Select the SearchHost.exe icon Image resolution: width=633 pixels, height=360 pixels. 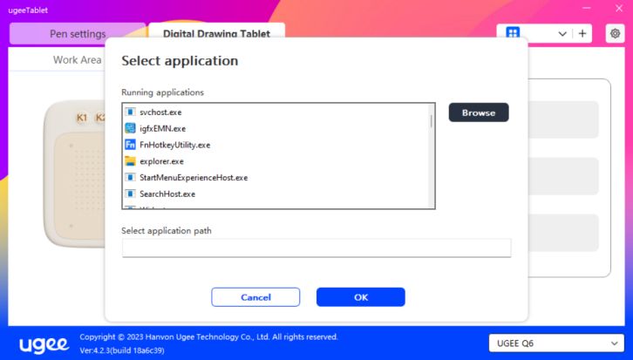130,194
